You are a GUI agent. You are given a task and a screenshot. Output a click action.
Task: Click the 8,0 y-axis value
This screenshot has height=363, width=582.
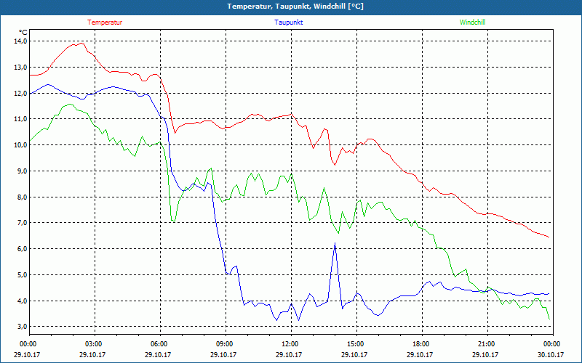23,197
